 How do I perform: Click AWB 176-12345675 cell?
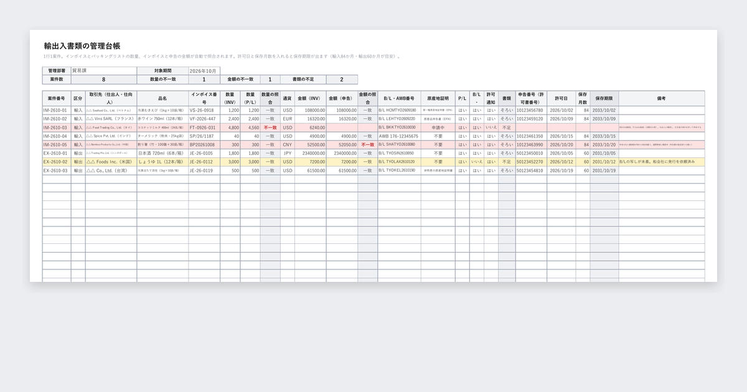click(399, 136)
